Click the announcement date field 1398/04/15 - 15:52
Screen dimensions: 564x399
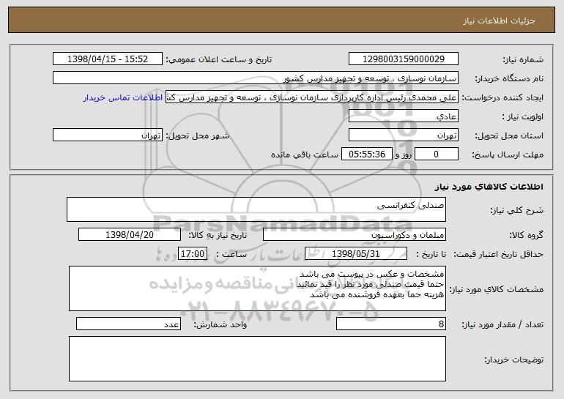108,59
